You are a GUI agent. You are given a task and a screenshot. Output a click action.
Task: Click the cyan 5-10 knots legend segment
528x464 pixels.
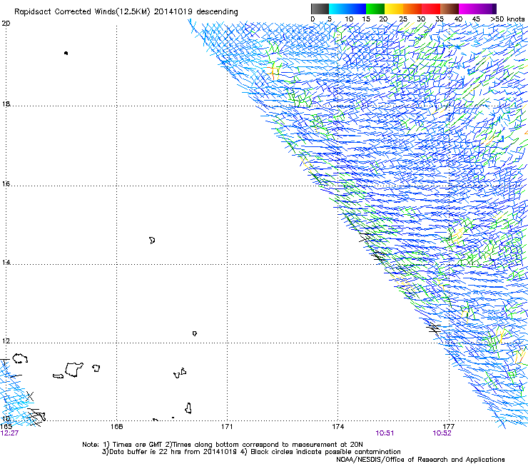pos(338,9)
